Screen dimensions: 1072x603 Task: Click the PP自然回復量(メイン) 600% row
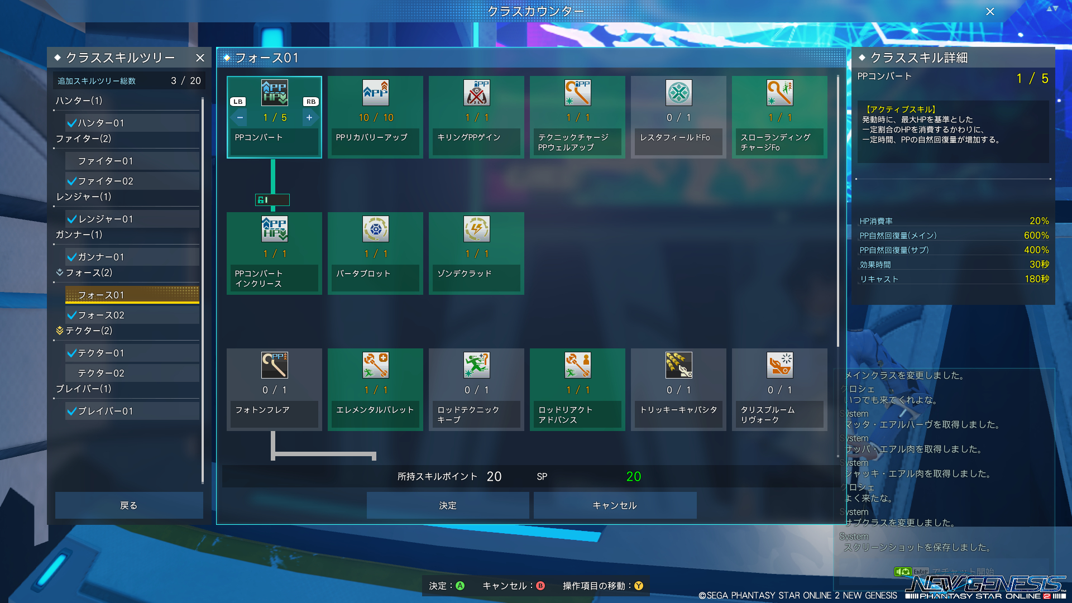pyautogui.click(x=954, y=236)
